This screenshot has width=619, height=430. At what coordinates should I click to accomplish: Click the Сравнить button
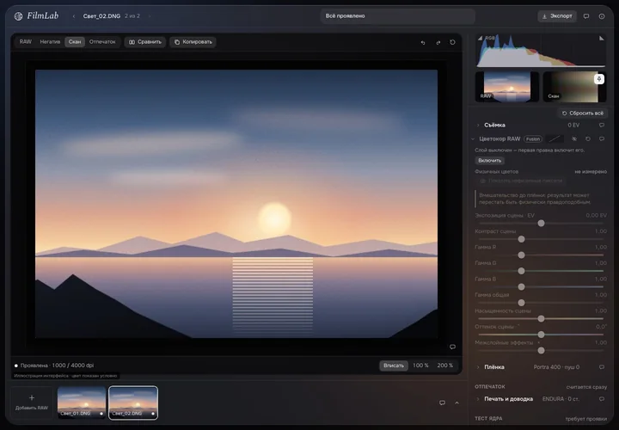click(145, 42)
